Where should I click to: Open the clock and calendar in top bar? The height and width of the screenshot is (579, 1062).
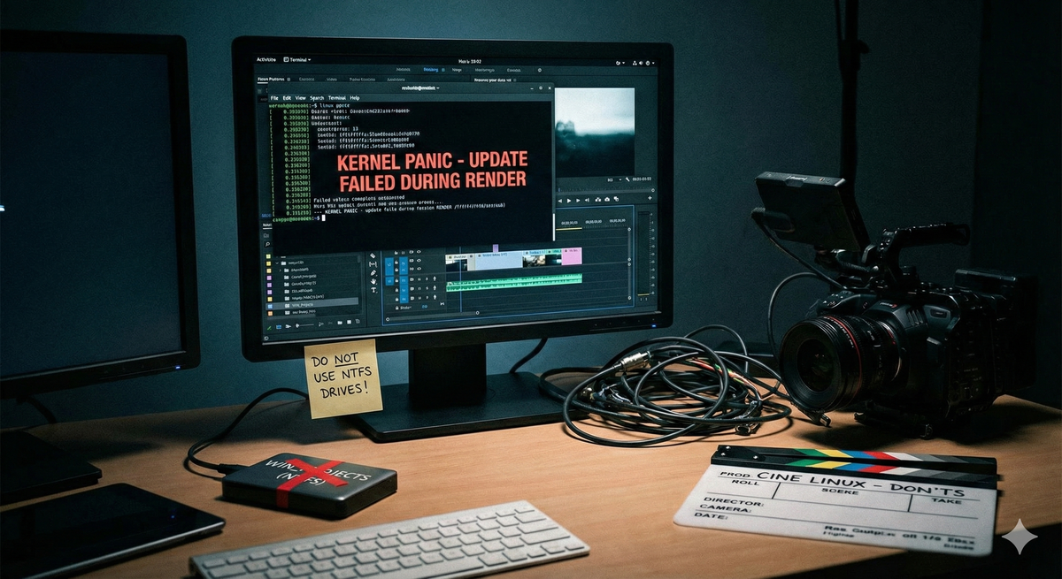coord(470,62)
